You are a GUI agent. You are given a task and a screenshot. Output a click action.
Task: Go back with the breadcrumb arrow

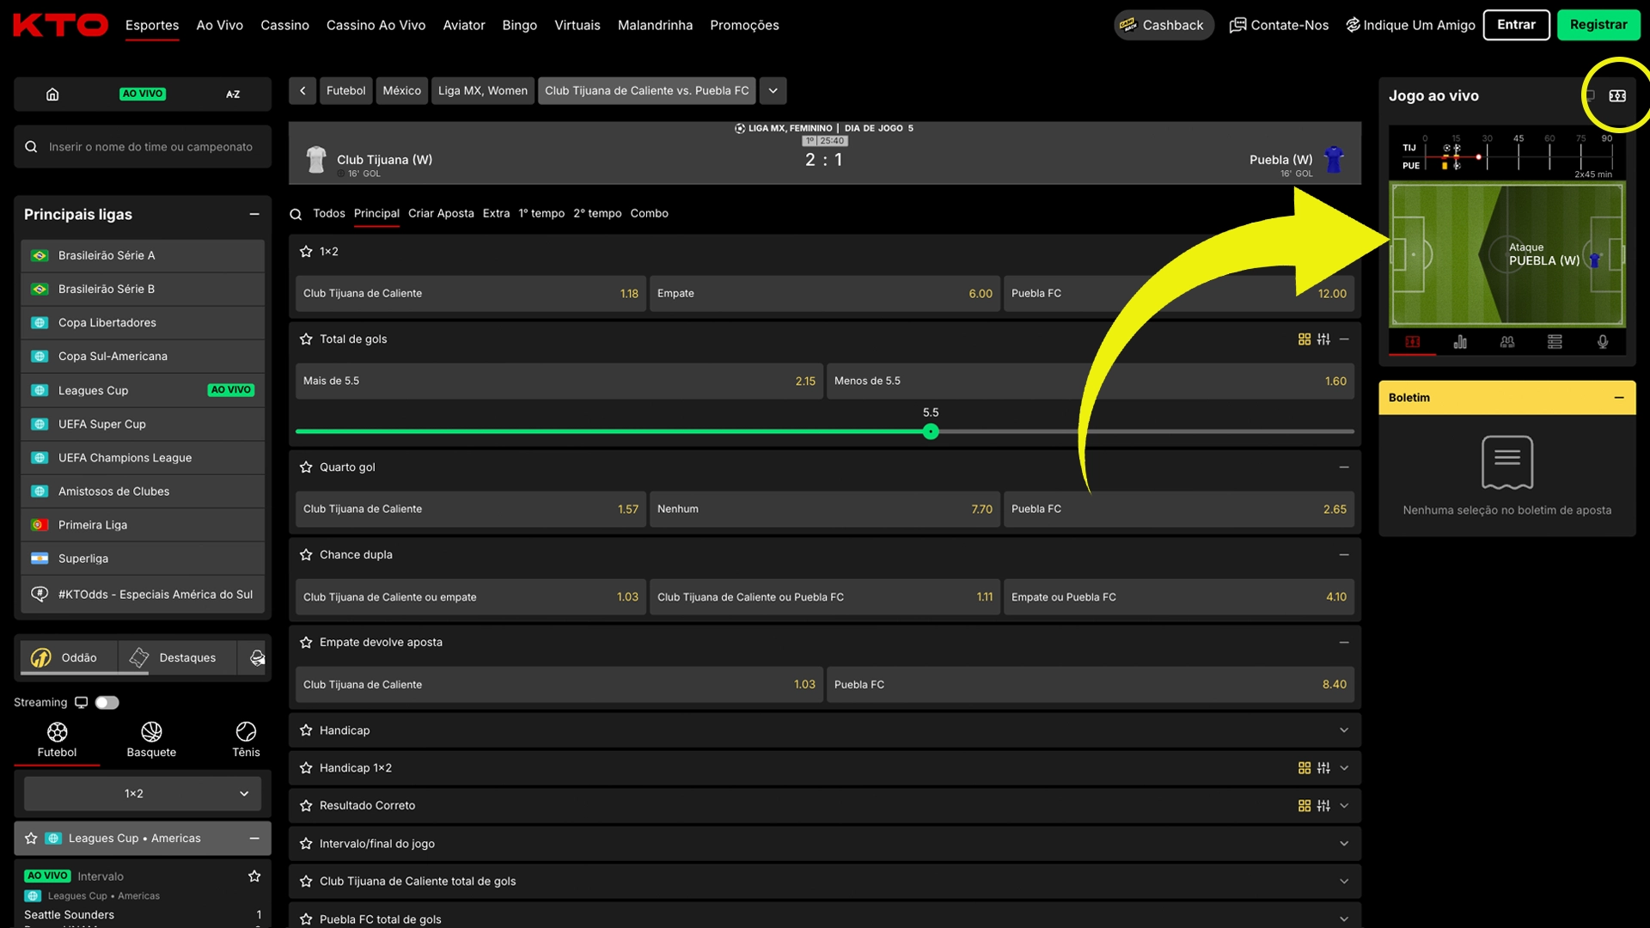302,91
